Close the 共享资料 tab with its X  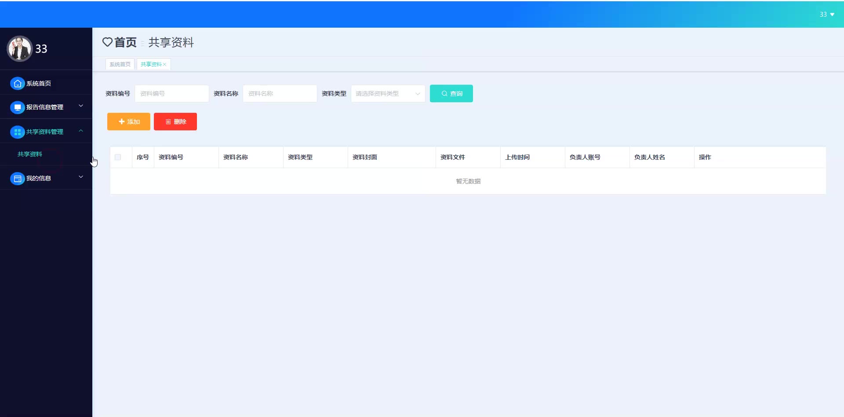click(x=164, y=65)
